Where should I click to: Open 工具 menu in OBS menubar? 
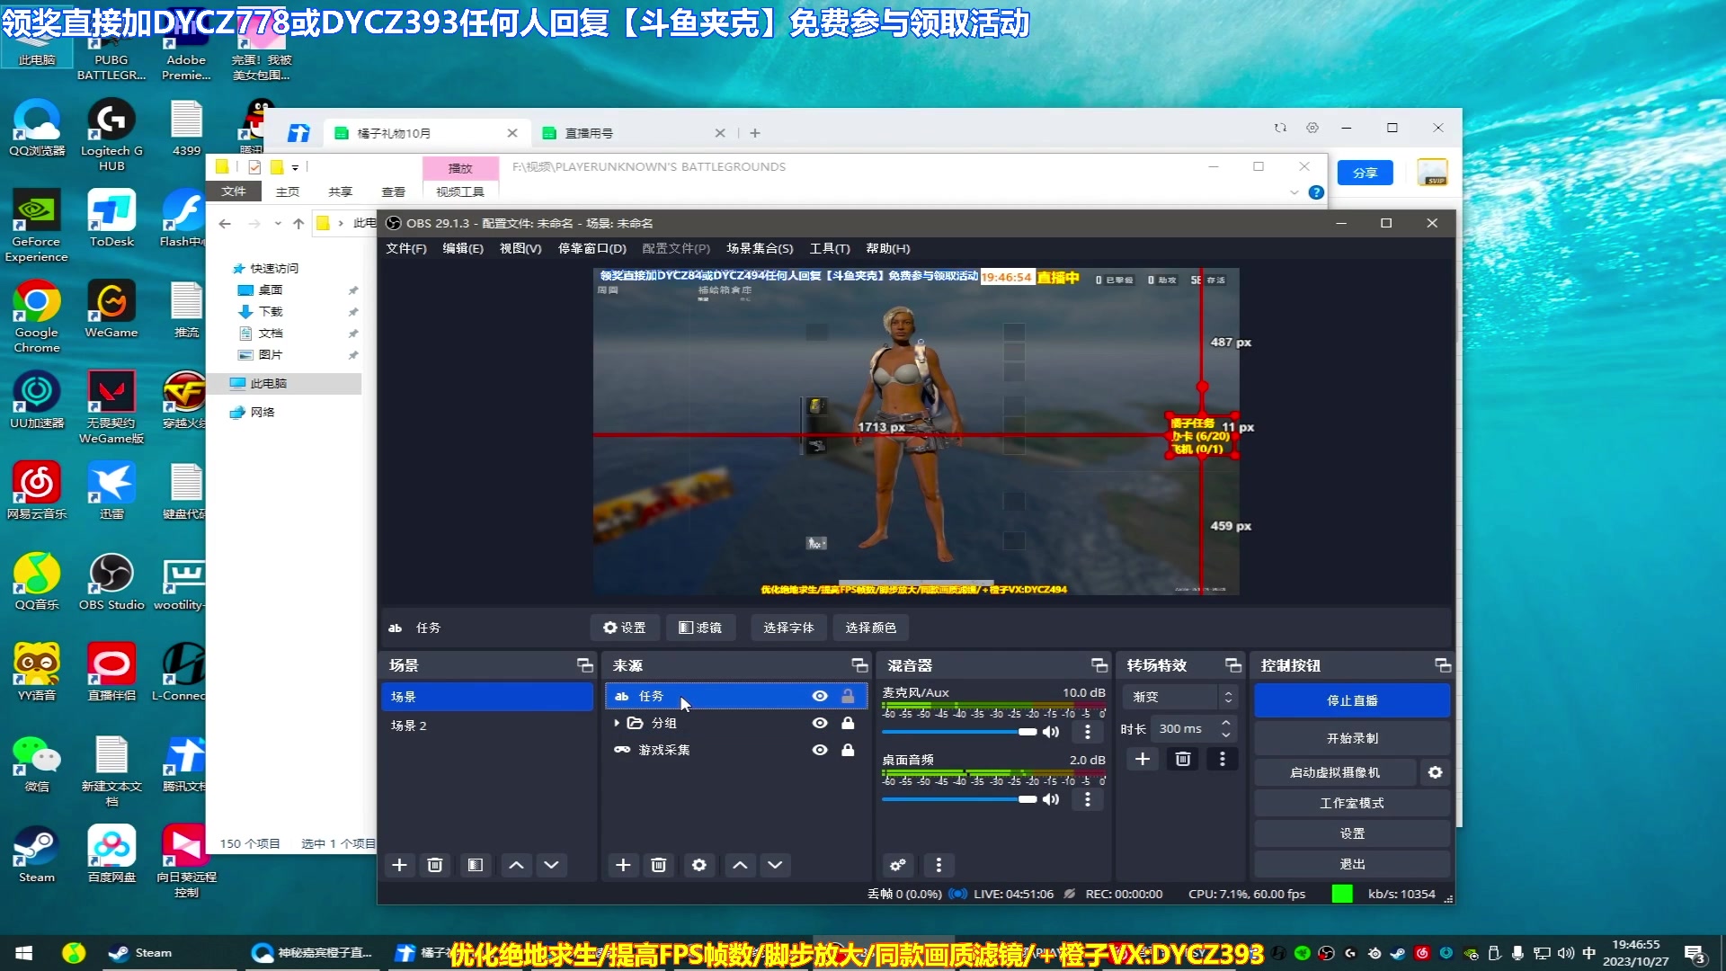tap(829, 248)
